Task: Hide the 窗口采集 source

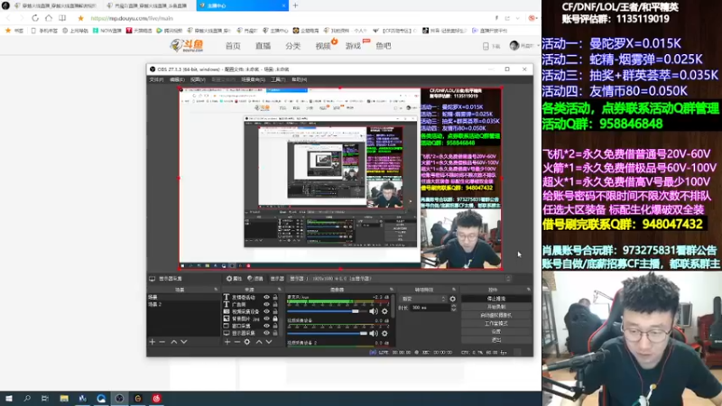Action: coord(266,326)
